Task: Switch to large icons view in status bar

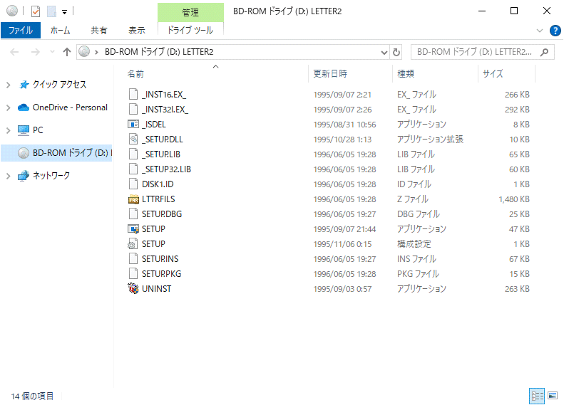Action: coord(553,396)
